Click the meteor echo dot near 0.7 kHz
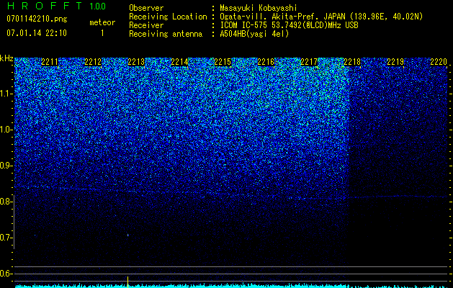The height and width of the screenshot is (288, 453). 127,235
